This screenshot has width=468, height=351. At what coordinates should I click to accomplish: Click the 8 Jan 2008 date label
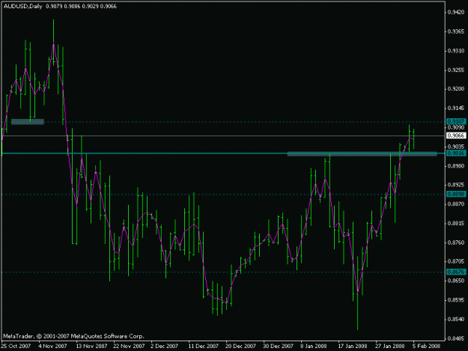point(314,346)
